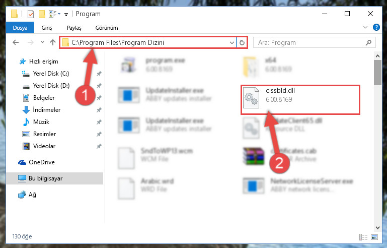Image resolution: width=387 pixels, height=248 pixels.
Task: Refresh the current folder view
Action: click(242, 42)
